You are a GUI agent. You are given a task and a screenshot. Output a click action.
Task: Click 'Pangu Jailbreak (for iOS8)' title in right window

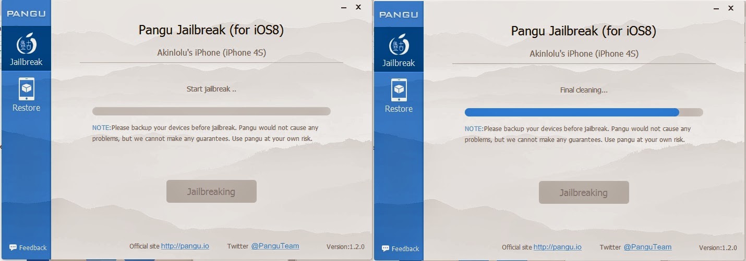pos(584,31)
